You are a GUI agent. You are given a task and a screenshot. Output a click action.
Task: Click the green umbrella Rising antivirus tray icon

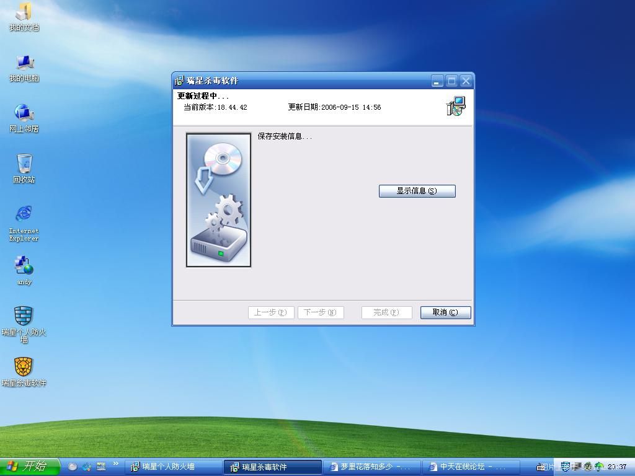(x=600, y=467)
